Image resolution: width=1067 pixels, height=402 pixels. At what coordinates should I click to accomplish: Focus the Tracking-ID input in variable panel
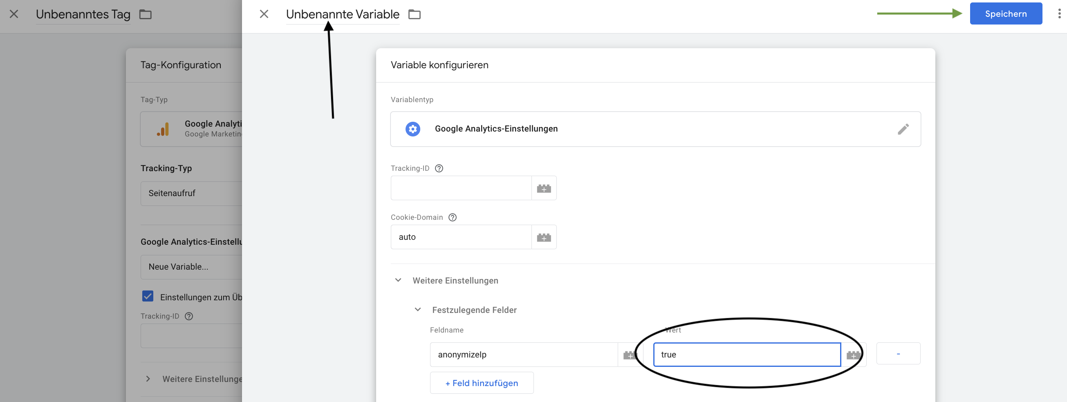click(x=461, y=188)
